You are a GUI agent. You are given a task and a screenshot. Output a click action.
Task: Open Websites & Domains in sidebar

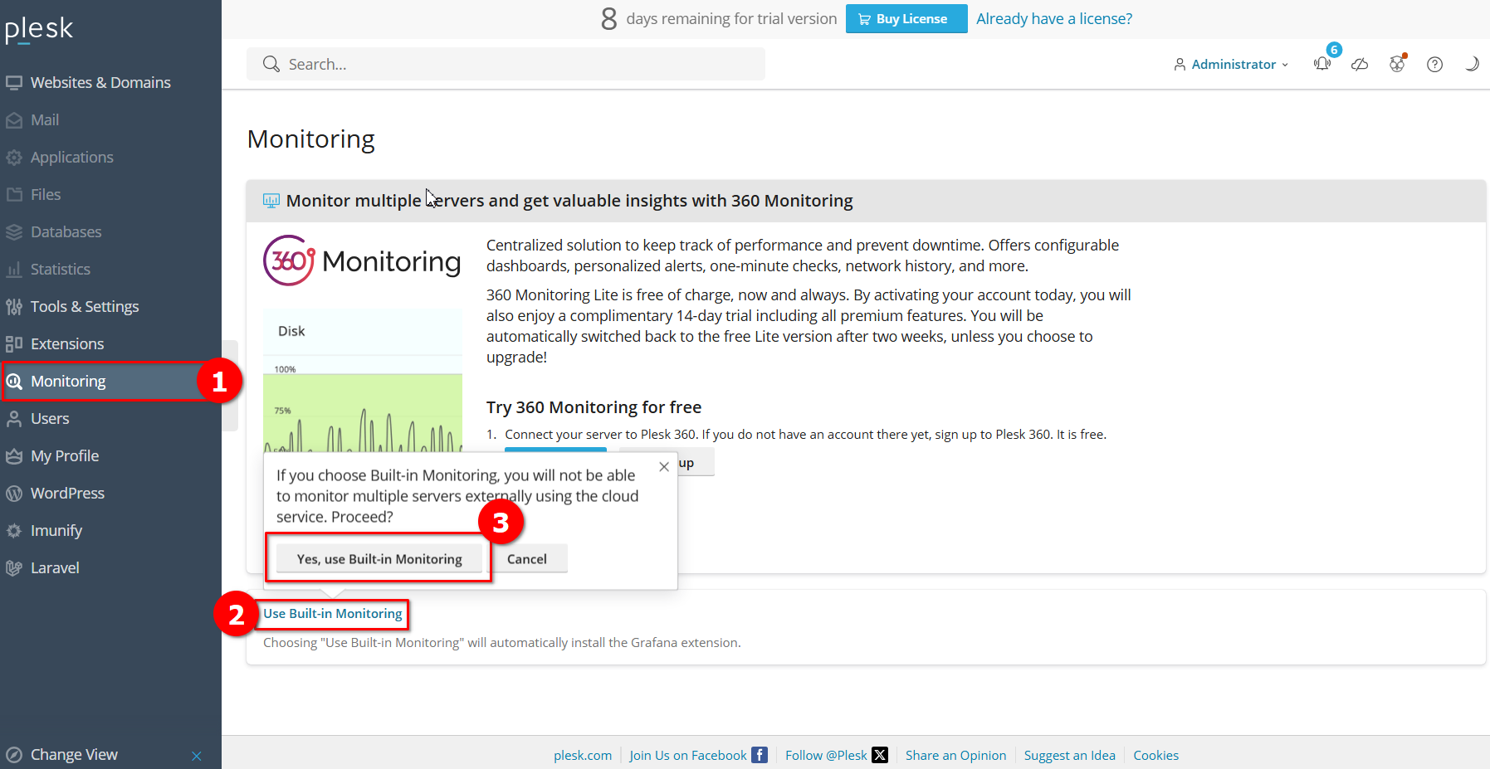point(100,82)
